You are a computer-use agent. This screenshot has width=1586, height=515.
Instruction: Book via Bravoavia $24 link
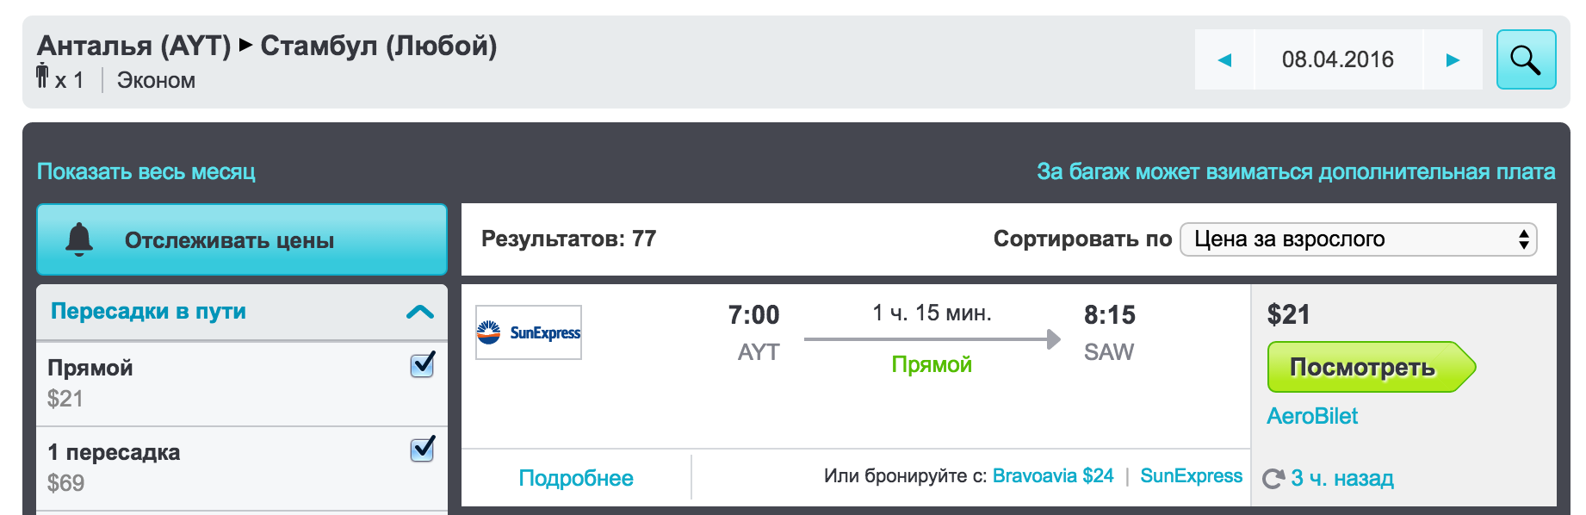tap(1052, 476)
